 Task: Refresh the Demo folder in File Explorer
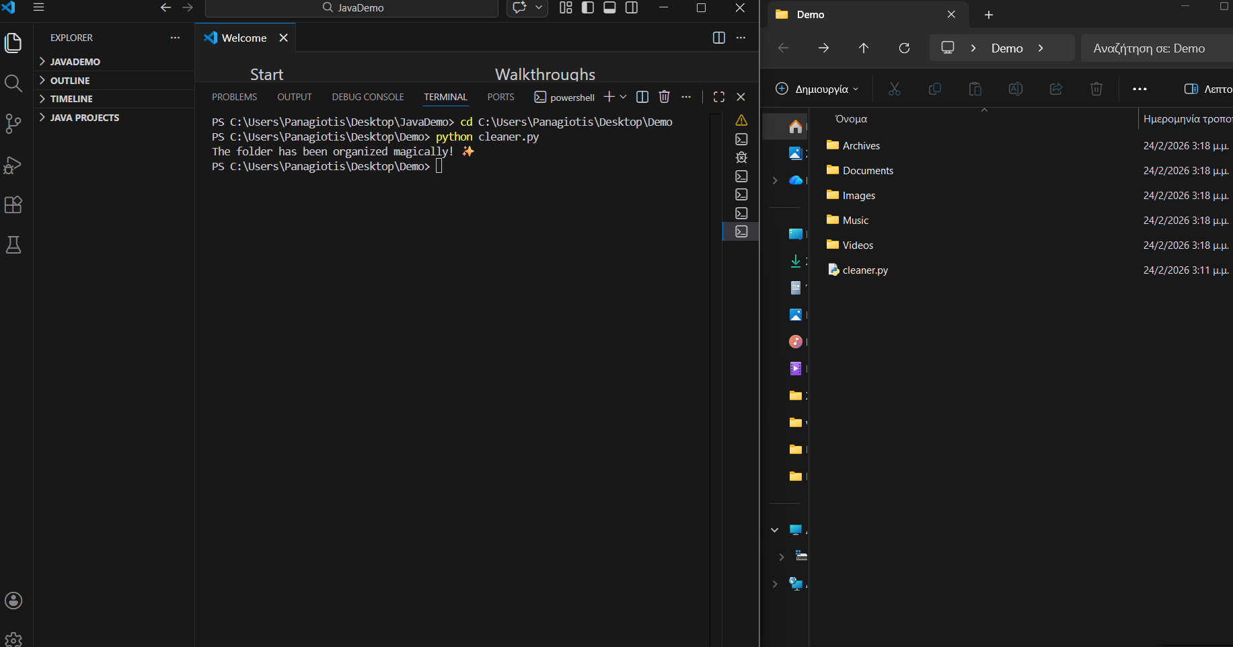[904, 48]
